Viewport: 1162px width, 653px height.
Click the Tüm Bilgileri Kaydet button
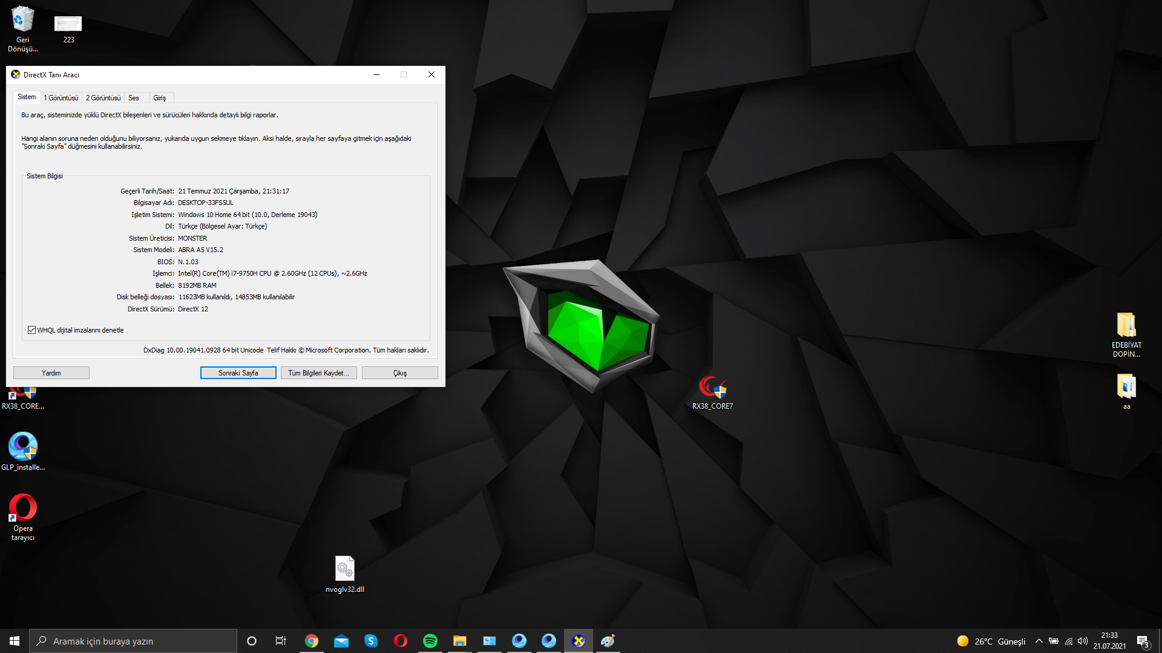(318, 373)
